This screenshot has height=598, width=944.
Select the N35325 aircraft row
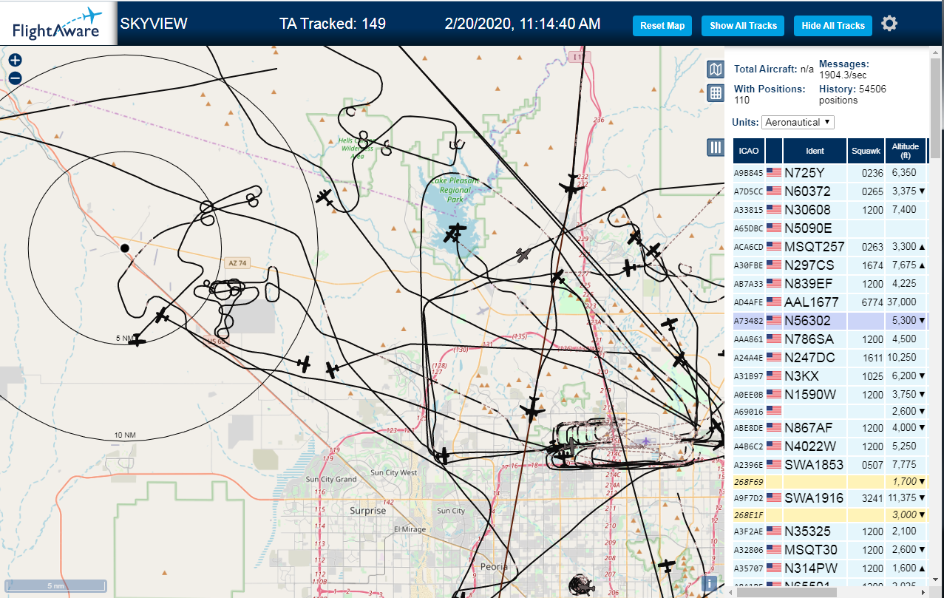[x=831, y=531]
